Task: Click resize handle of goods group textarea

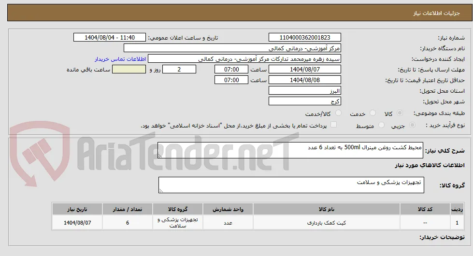Action: (161, 190)
